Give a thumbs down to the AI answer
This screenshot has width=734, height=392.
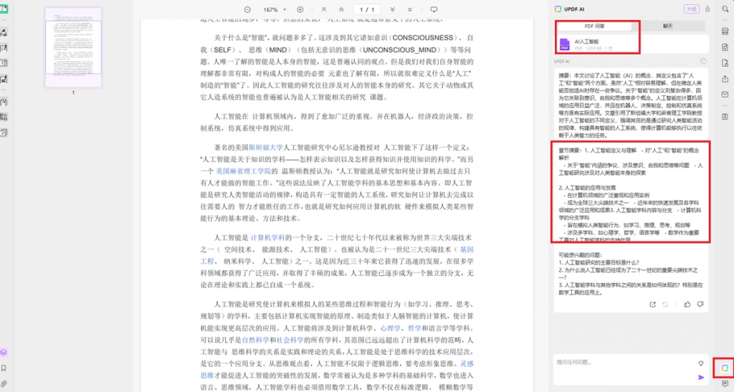tap(700, 304)
